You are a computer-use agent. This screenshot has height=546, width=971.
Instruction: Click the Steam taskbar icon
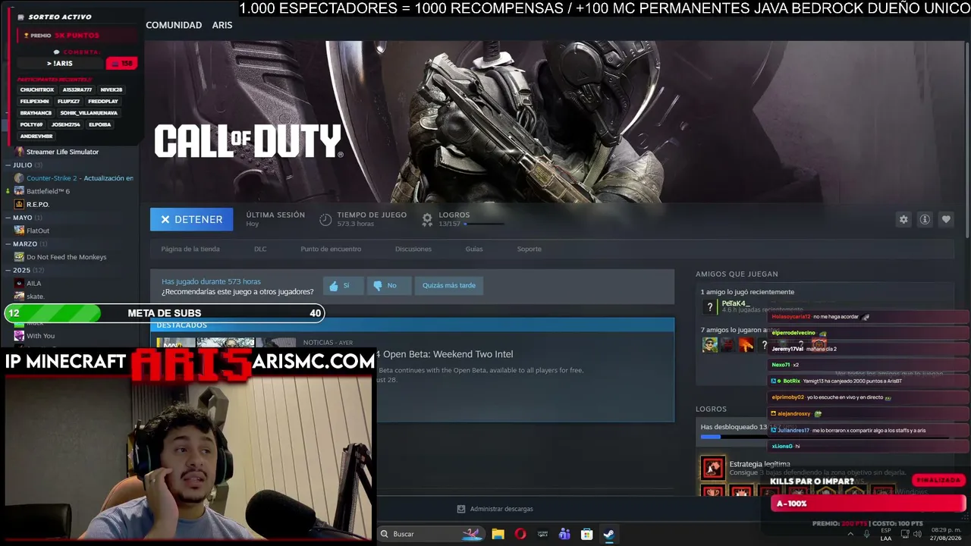608,534
